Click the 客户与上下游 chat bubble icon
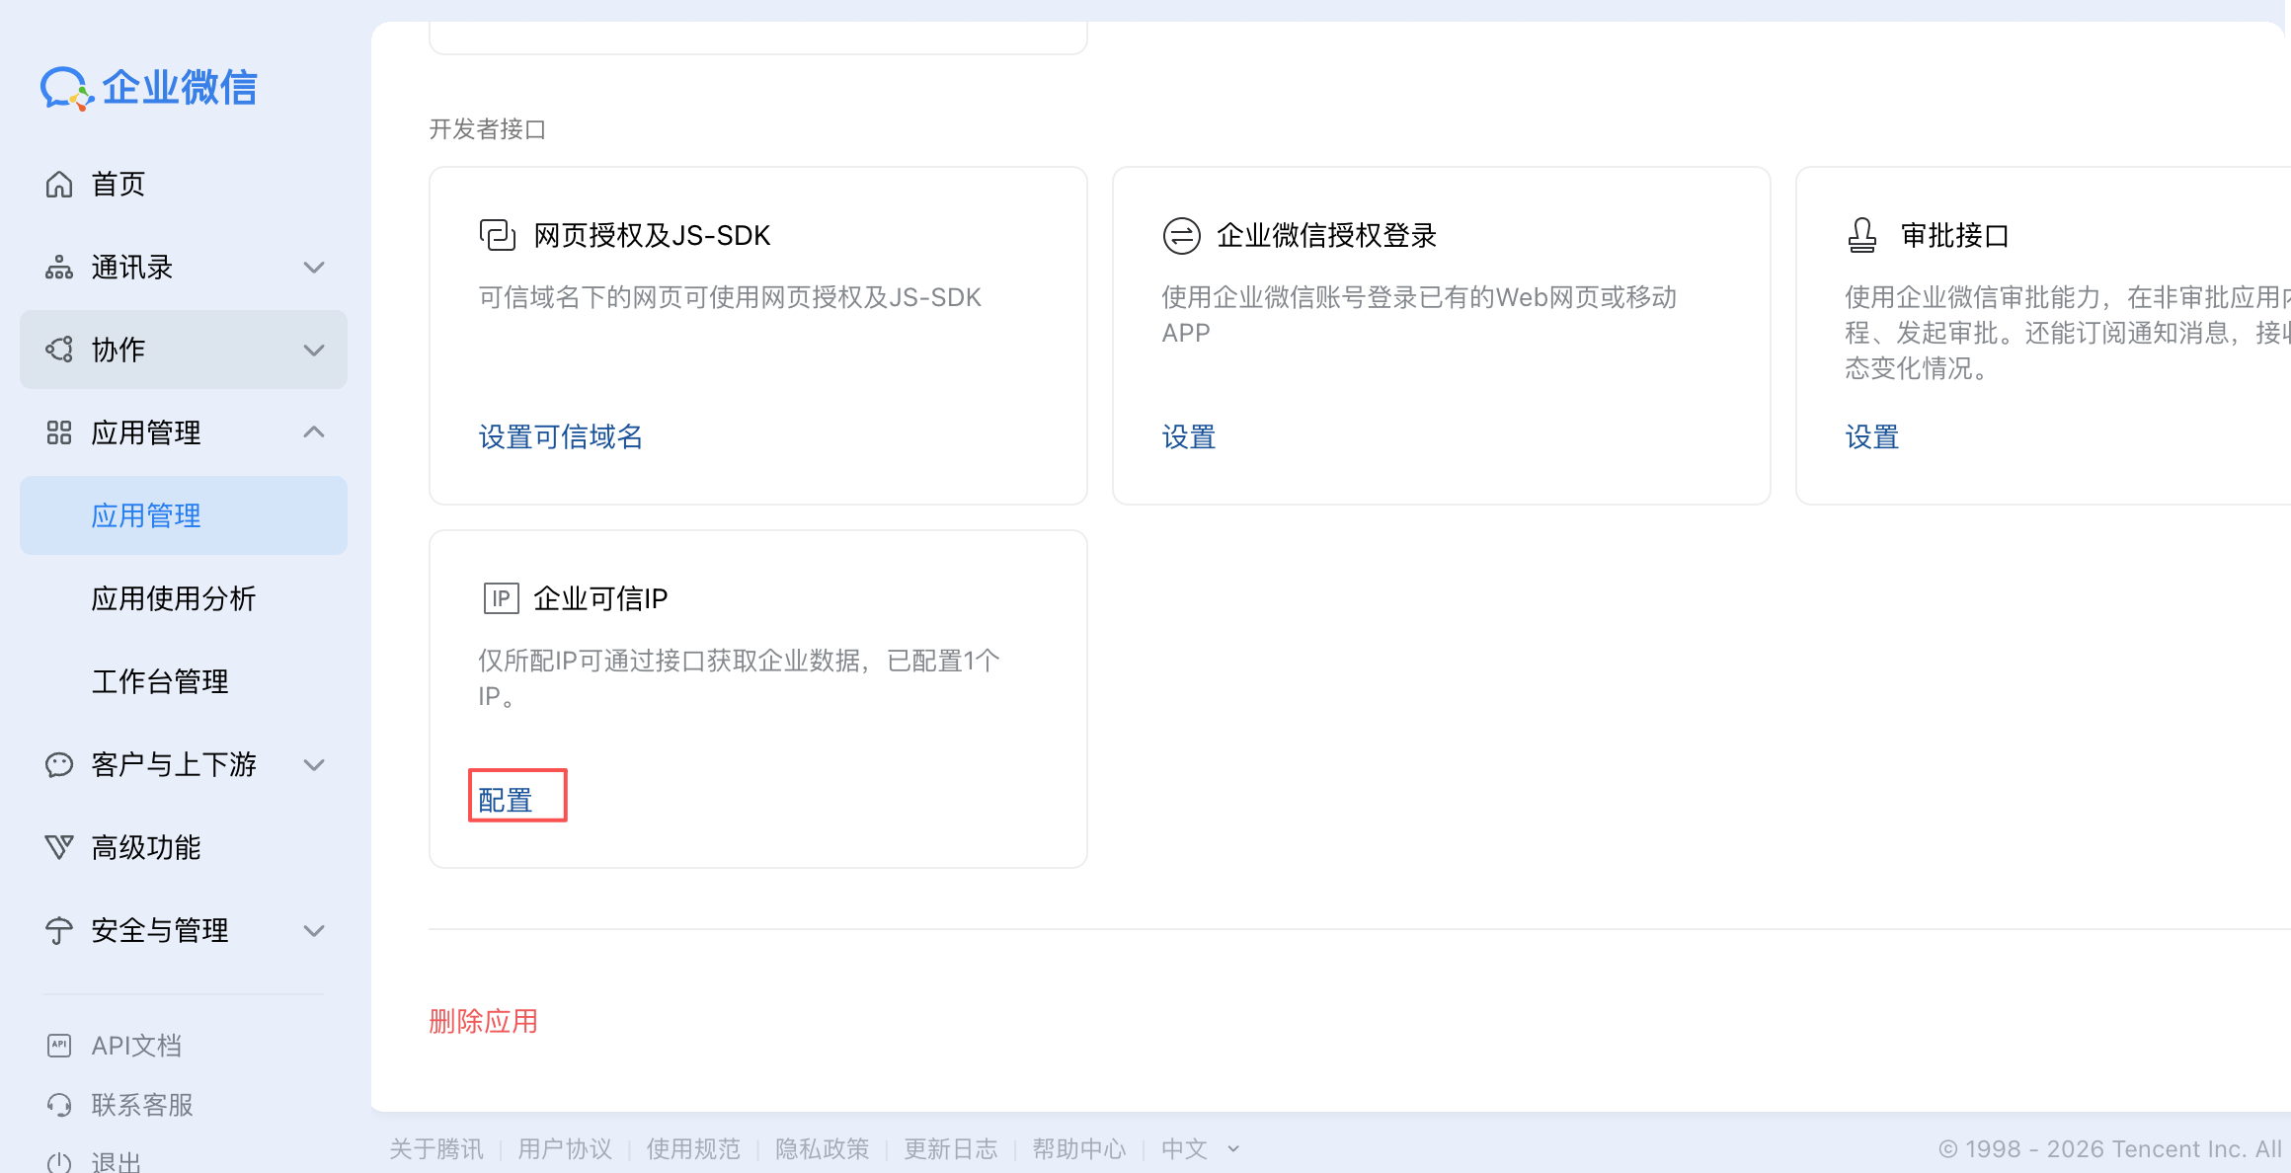Screen dimensions: 2291x1173 (x=57, y=764)
